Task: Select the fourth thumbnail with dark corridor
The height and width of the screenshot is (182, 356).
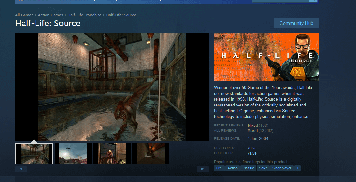Action: [x=150, y=154]
